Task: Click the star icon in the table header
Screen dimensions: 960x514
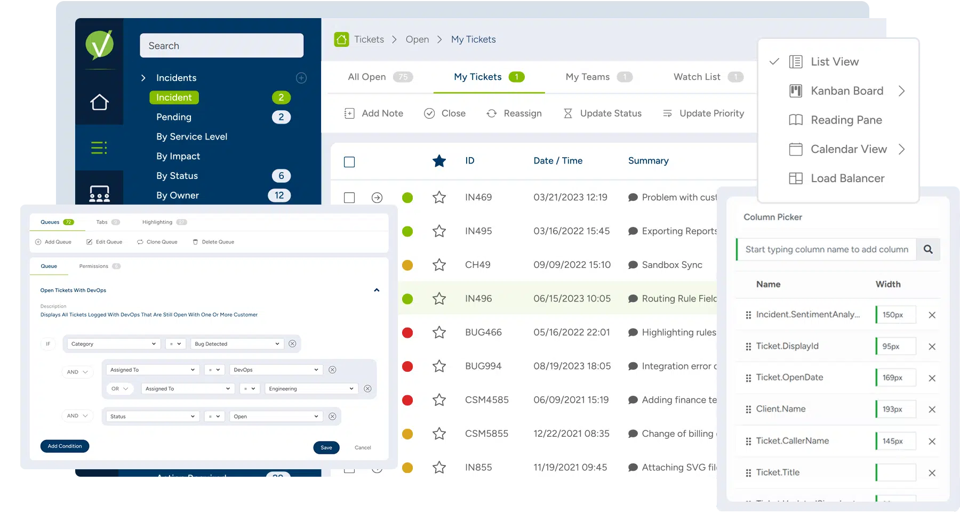Action: click(439, 161)
